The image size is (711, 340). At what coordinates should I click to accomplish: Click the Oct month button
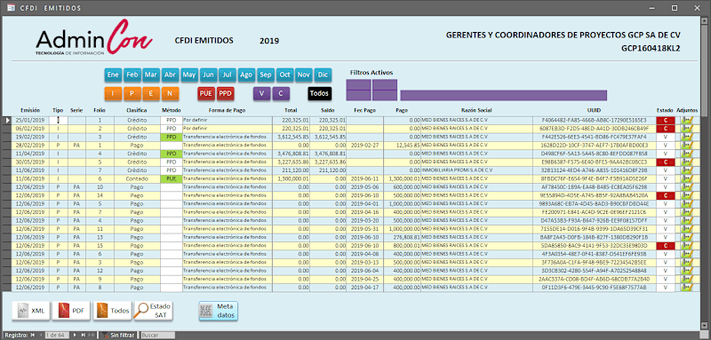pyautogui.click(x=284, y=75)
